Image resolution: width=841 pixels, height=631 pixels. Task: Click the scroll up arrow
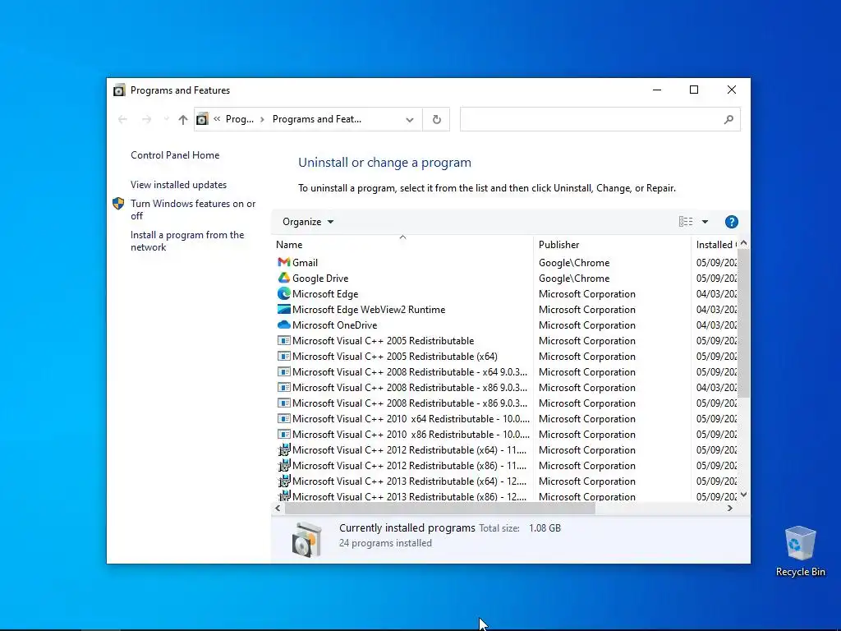(x=743, y=243)
